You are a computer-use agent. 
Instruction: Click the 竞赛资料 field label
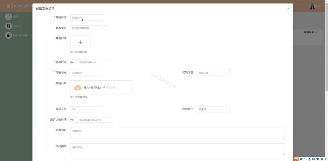(61, 83)
